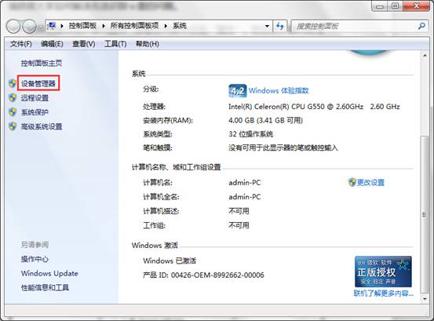This screenshot has width=434, height=321.
Task: Expand arrow before 控制面板 breadcrumb
Action: (x=62, y=26)
